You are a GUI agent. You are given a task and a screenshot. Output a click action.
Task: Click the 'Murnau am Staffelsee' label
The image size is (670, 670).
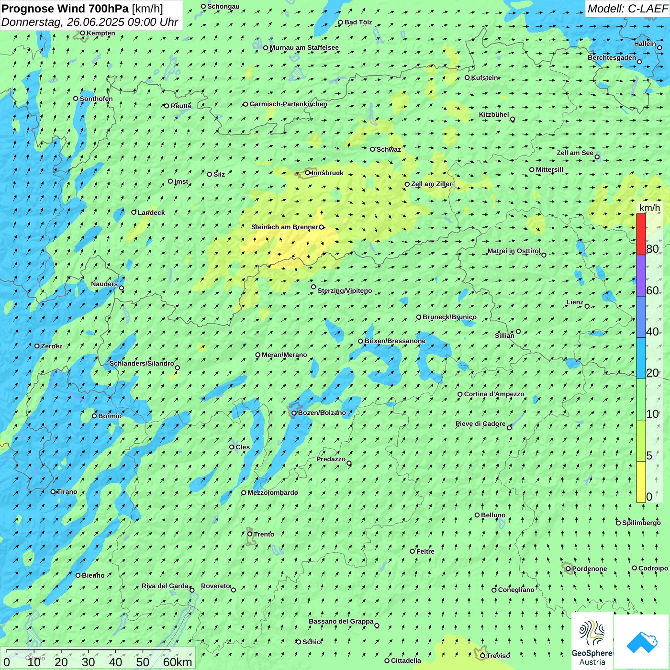point(304,47)
